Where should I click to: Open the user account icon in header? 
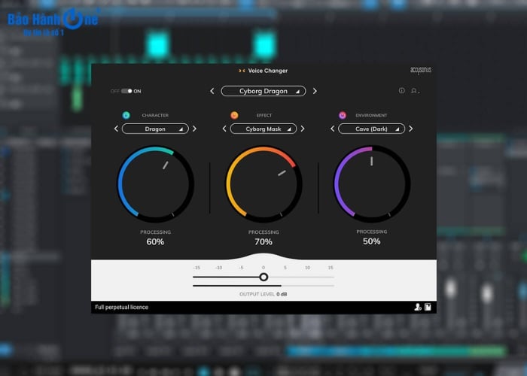point(414,91)
